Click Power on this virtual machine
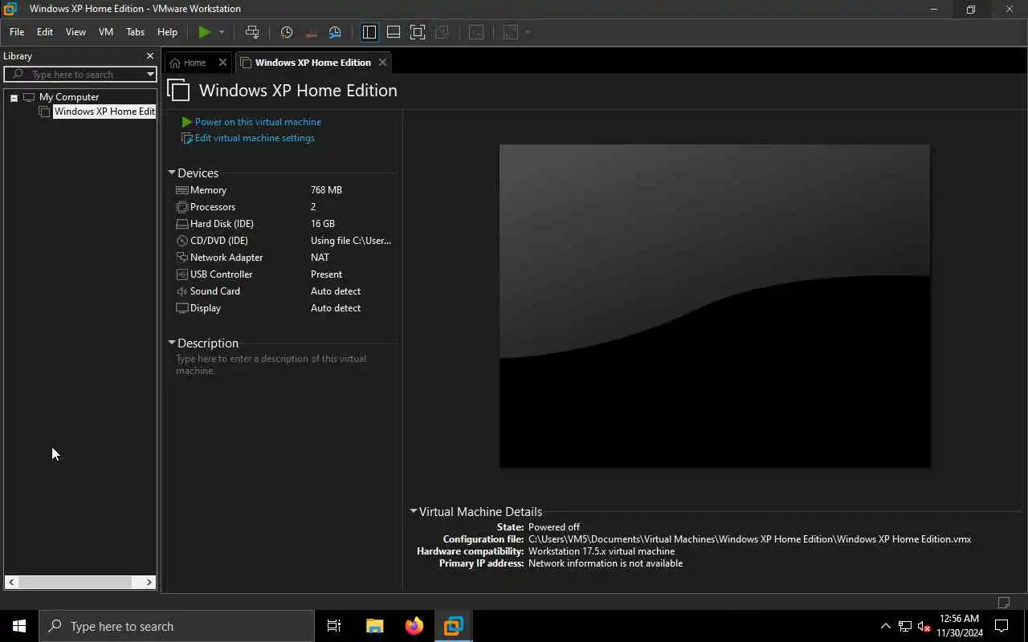The width and height of the screenshot is (1028, 642). [x=258, y=122]
